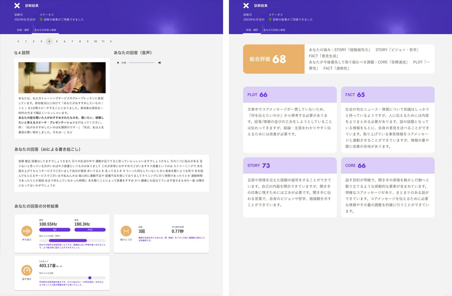The image size is (452, 296).
Task: Click the 2023年01月16日 date on Q.4 screen
Action: click(25, 20)
